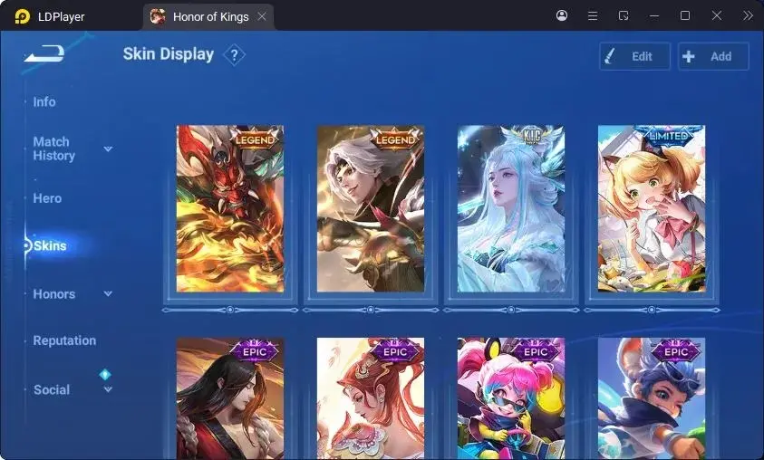Minimize the LDPlayer window
Image resolution: width=764 pixels, height=460 pixels.
click(653, 16)
